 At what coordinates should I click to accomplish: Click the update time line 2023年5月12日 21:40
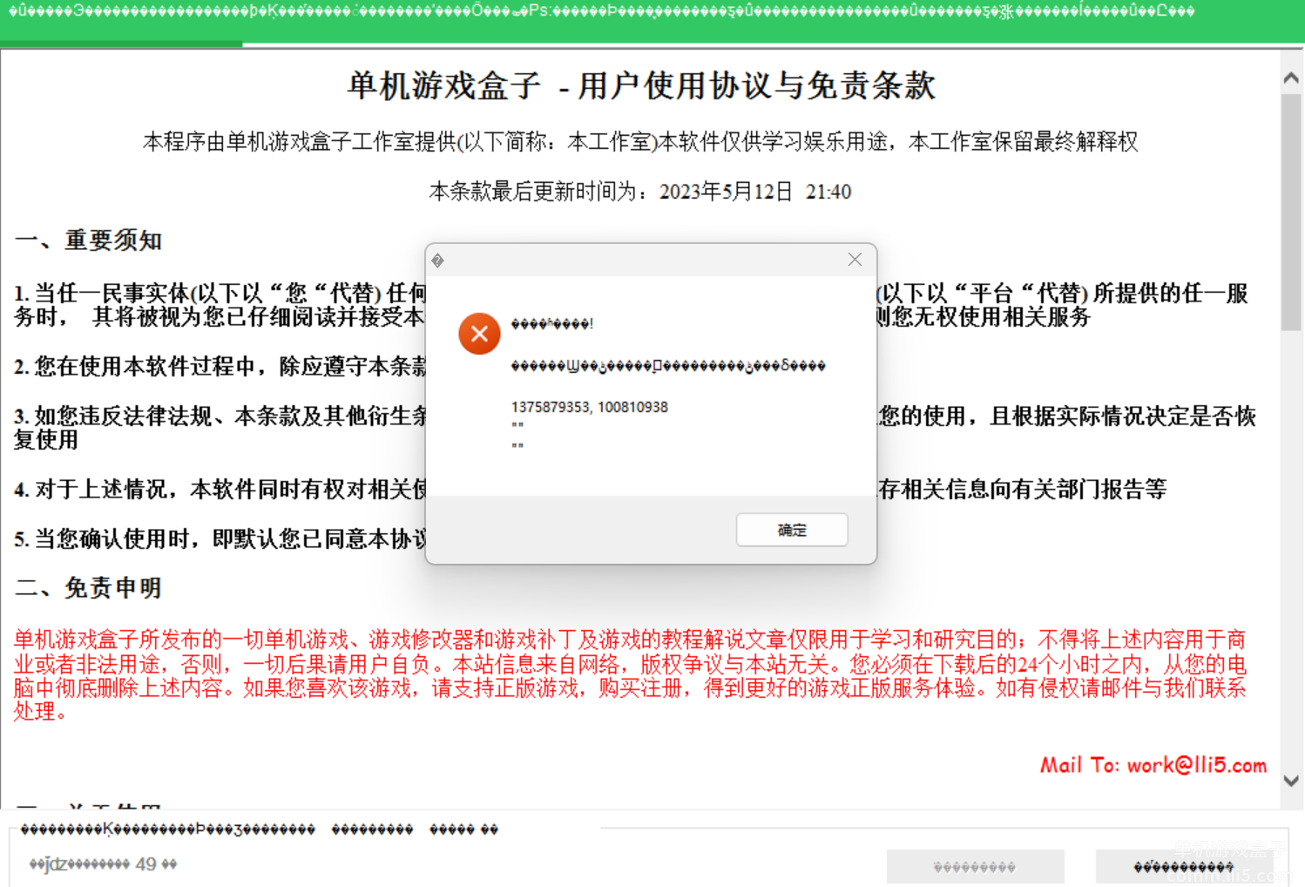tap(640, 192)
